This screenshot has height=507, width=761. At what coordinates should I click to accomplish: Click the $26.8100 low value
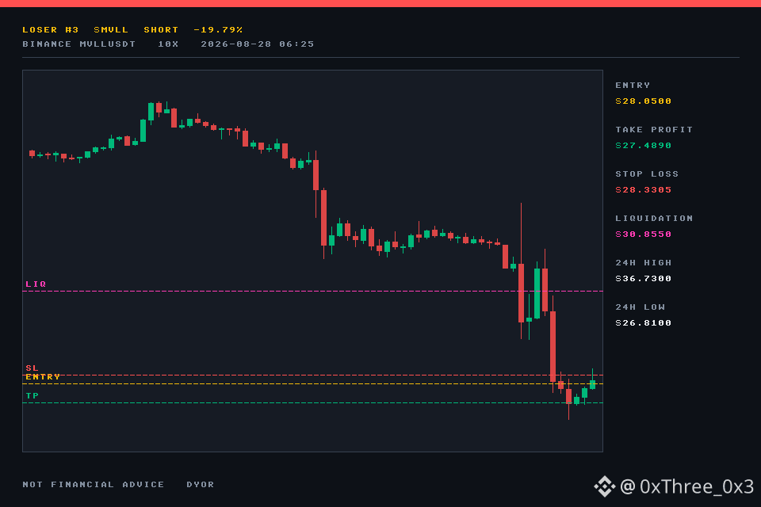click(644, 323)
